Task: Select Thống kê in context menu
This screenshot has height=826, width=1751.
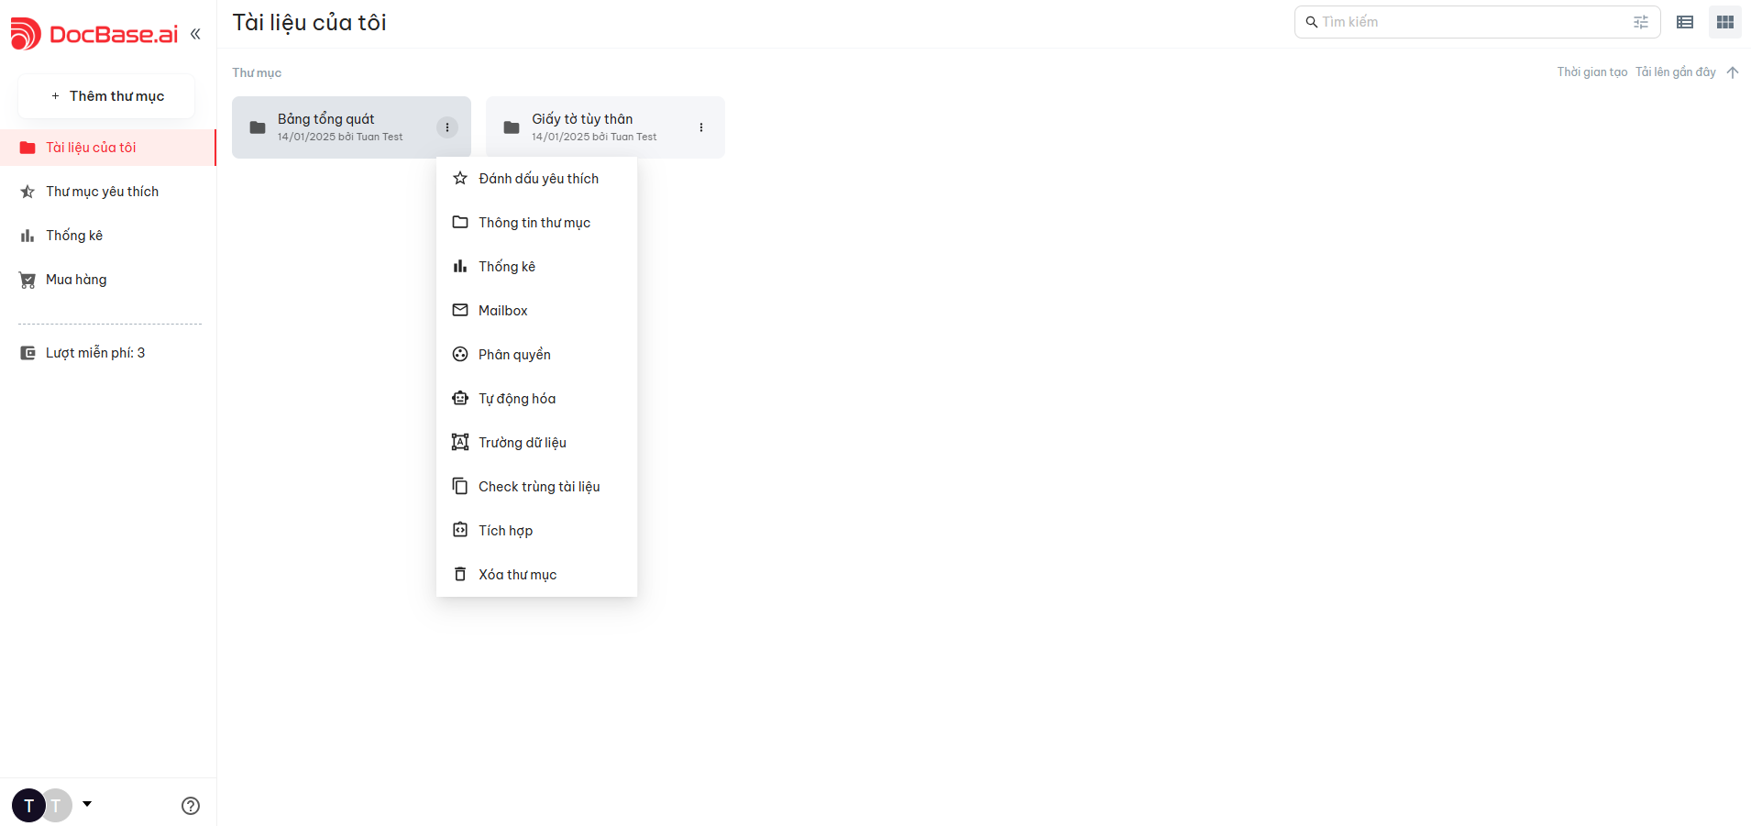Action: [x=536, y=267]
